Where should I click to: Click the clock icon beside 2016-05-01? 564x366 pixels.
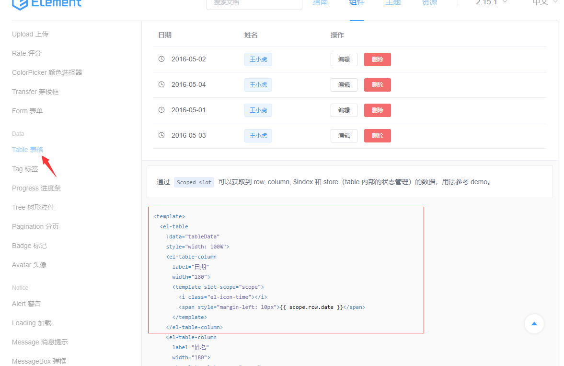point(161,110)
